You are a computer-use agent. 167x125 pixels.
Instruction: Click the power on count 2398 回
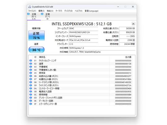click(127, 40)
